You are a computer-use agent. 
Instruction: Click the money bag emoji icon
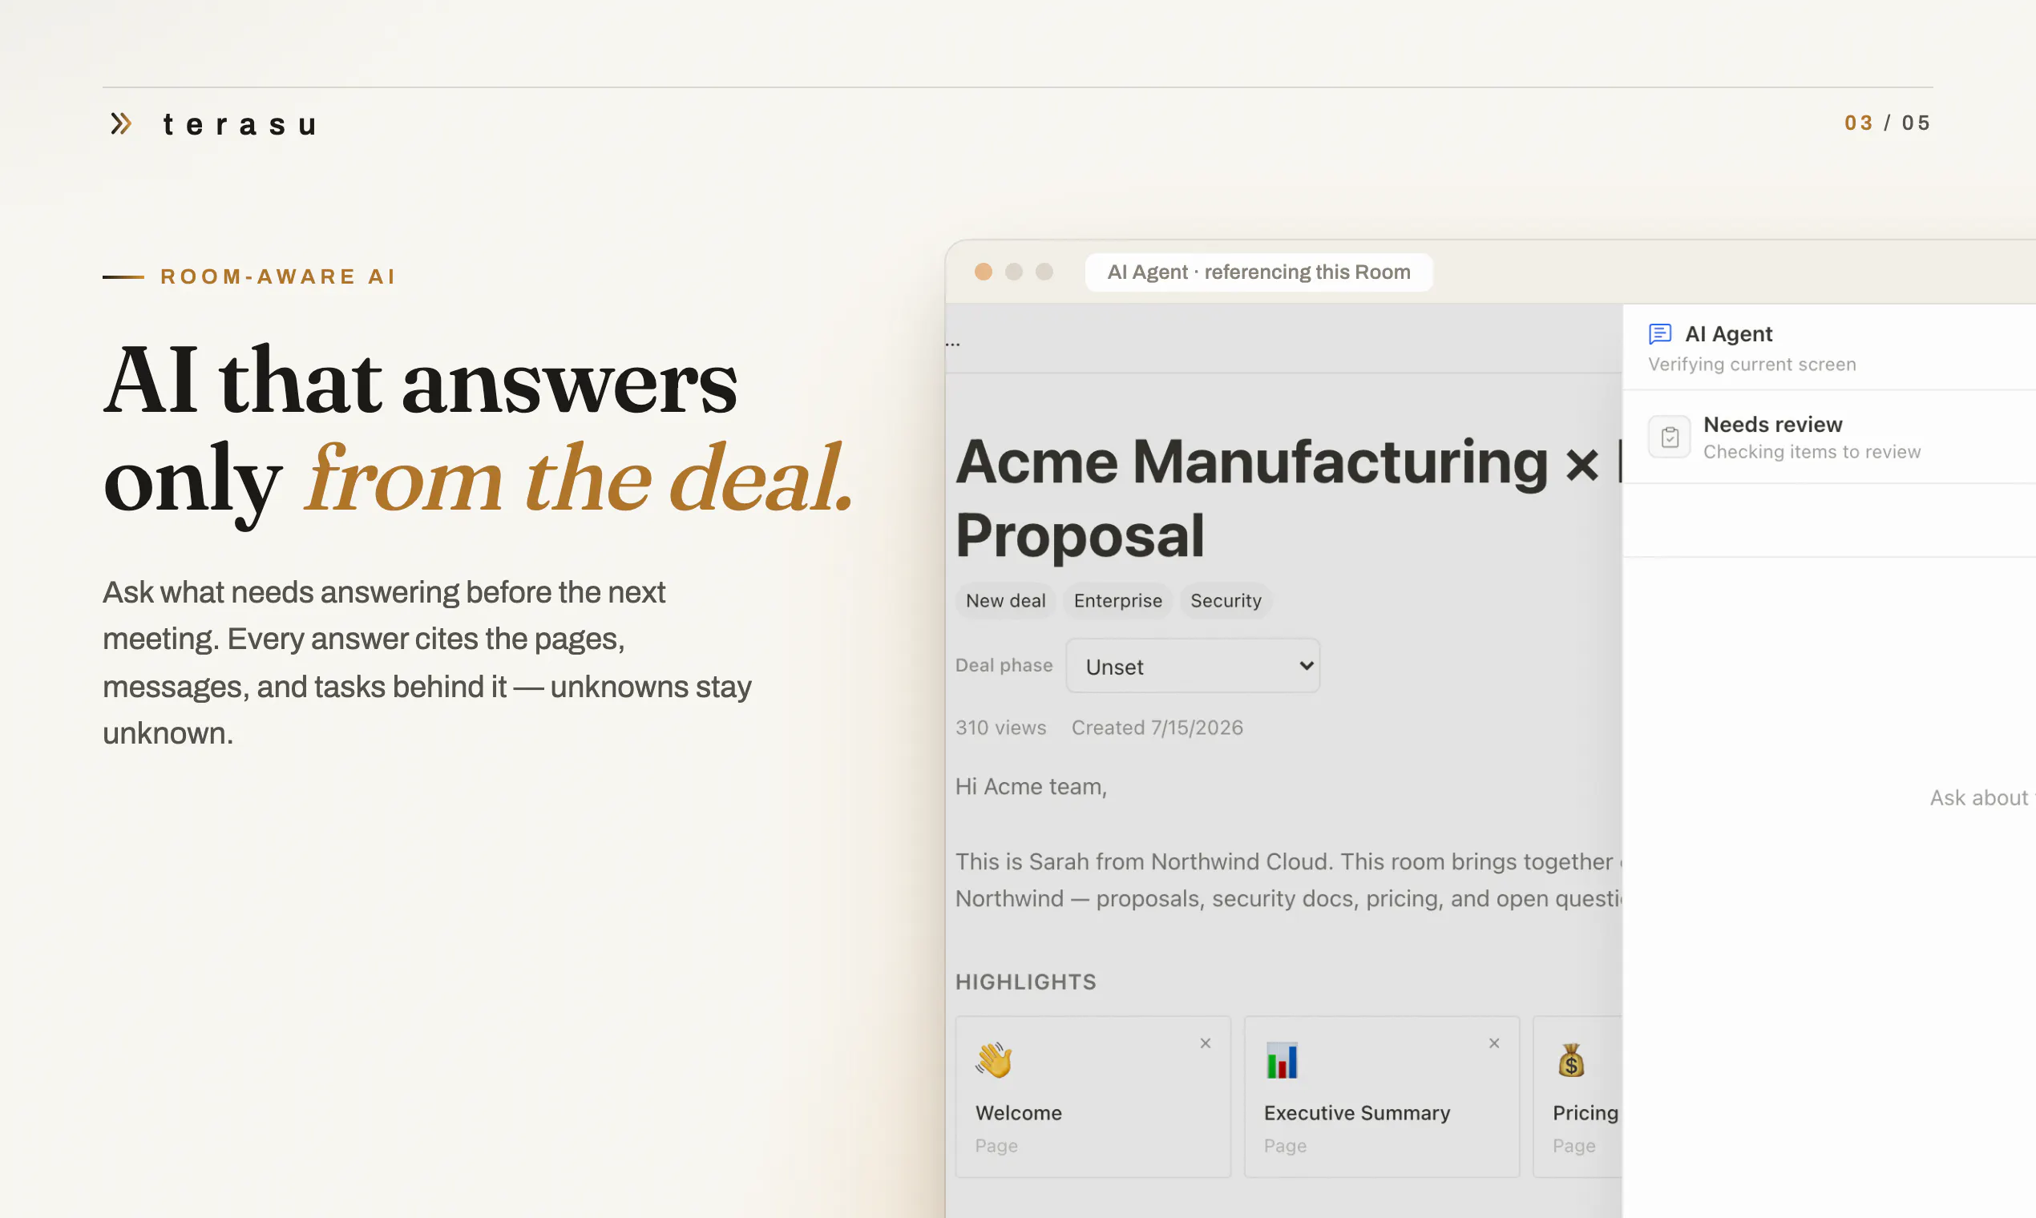[x=1571, y=1060]
